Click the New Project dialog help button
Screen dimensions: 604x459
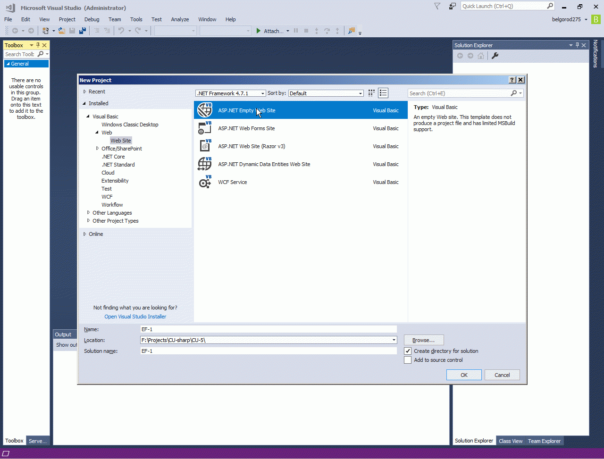tap(512, 80)
